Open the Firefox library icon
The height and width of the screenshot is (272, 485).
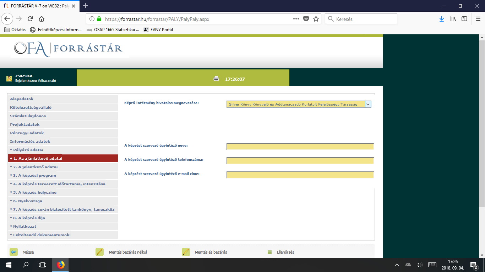coord(453,19)
